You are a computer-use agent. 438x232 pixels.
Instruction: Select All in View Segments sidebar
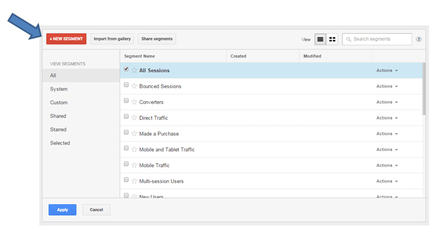pos(81,76)
